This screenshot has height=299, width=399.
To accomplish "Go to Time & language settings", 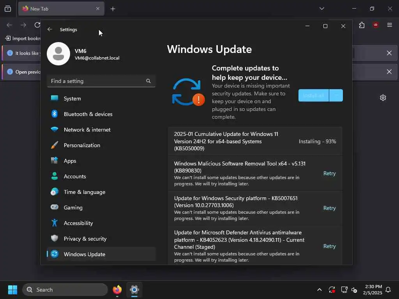I will pyautogui.click(x=101, y=192).
